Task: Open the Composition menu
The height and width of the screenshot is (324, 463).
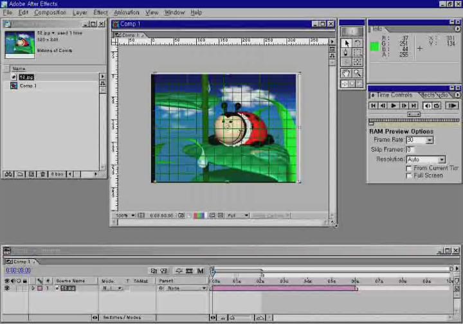Action: 50,12
